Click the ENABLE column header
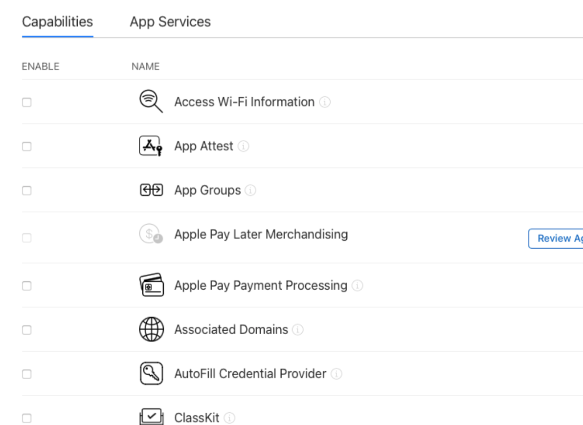This screenshot has width=583, height=425. [41, 66]
